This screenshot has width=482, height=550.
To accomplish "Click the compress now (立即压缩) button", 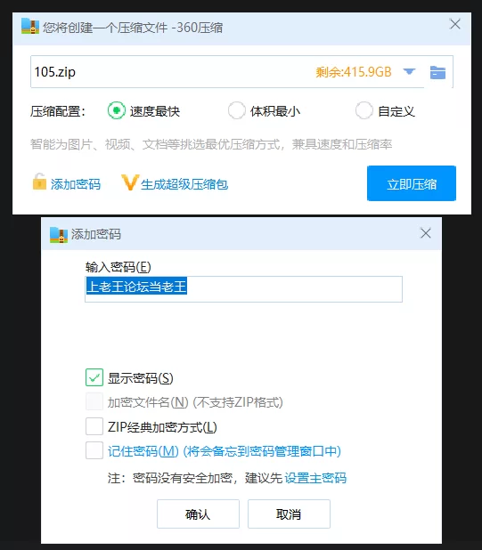I will point(412,183).
